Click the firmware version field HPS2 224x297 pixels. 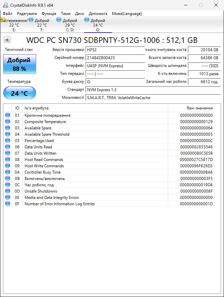(x=115, y=50)
